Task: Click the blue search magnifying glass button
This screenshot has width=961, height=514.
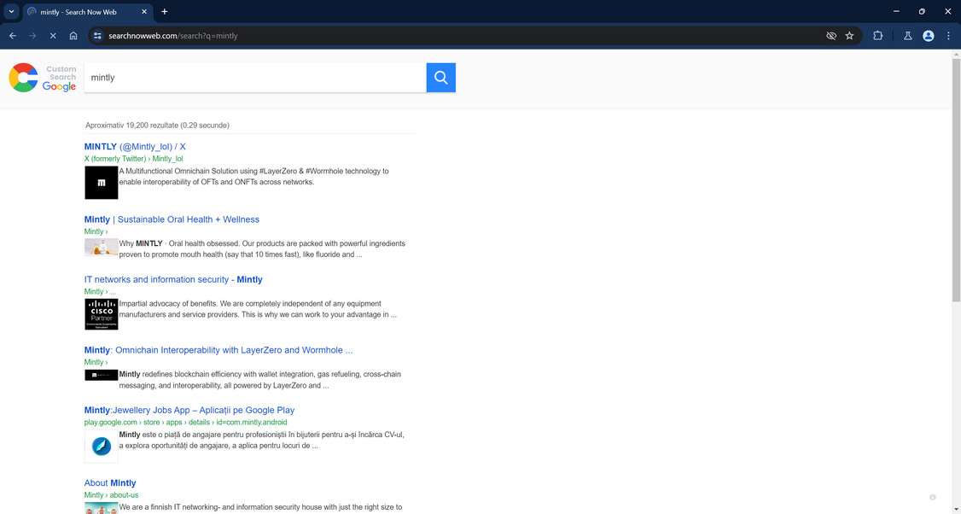Action: 440,77
